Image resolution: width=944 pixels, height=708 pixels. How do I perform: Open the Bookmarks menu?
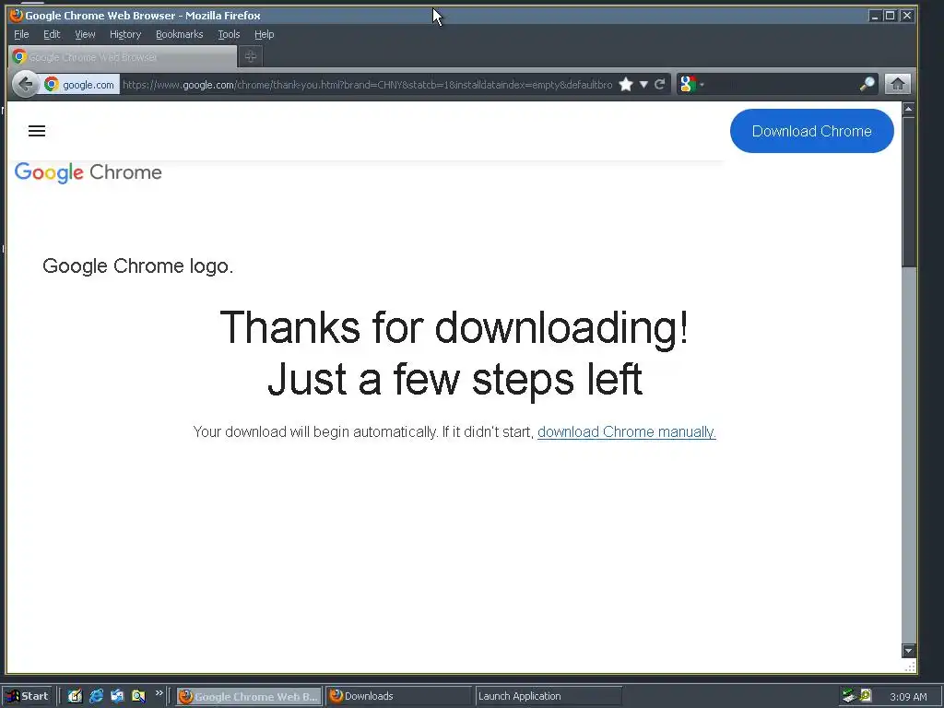tap(180, 34)
